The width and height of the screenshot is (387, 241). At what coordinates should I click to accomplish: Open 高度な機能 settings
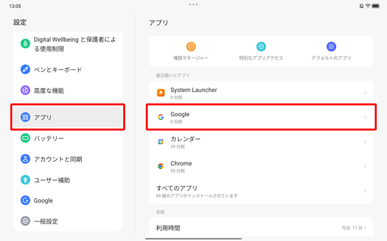(68, 90)
